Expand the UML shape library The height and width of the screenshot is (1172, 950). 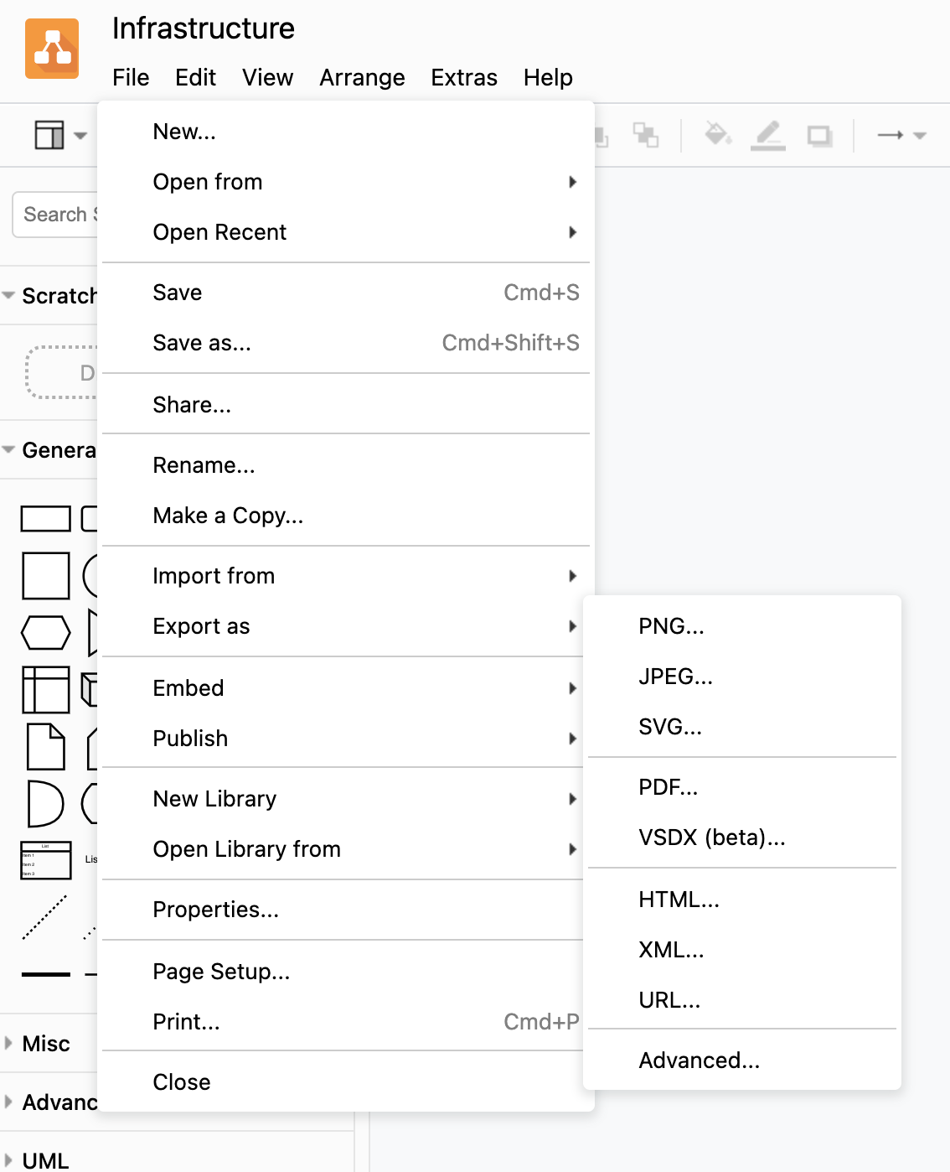coord(45,1161)
